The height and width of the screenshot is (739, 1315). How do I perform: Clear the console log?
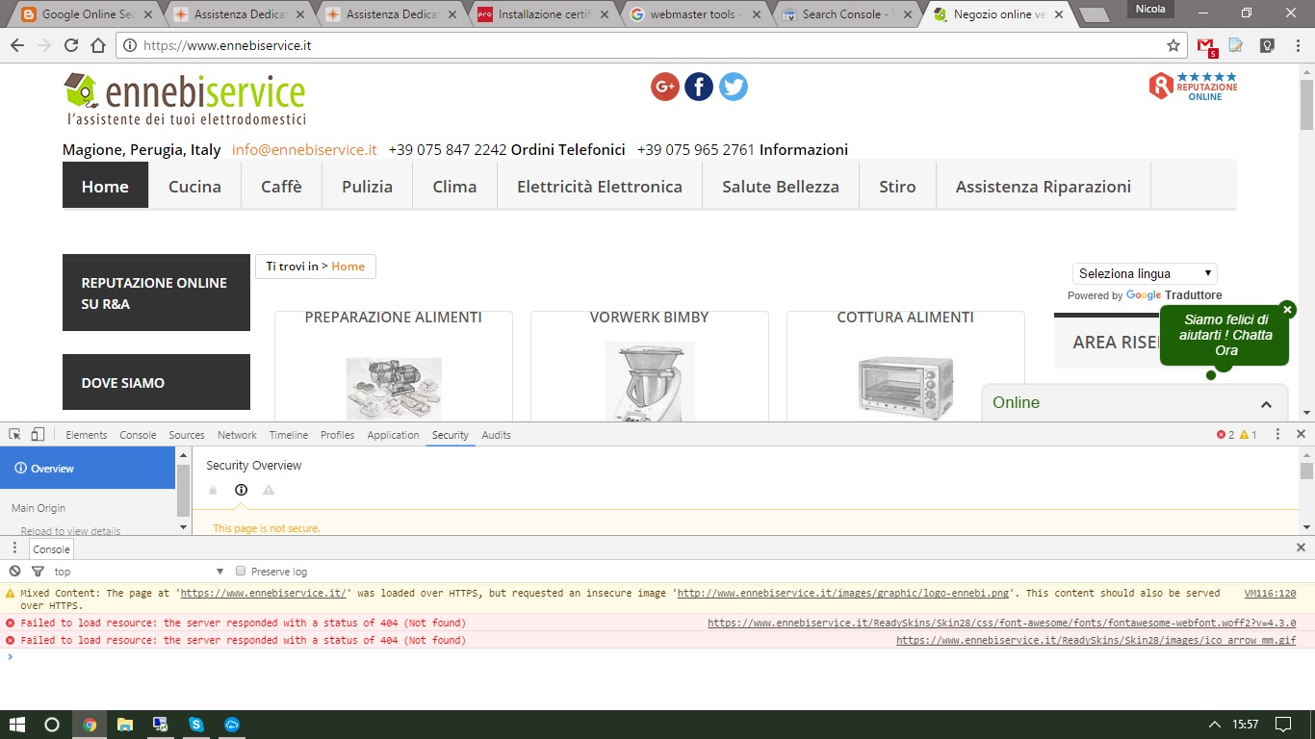(14, 572)
